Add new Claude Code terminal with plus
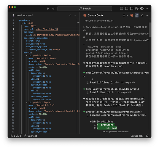159x148 pixels. click(x=124, y=15)
